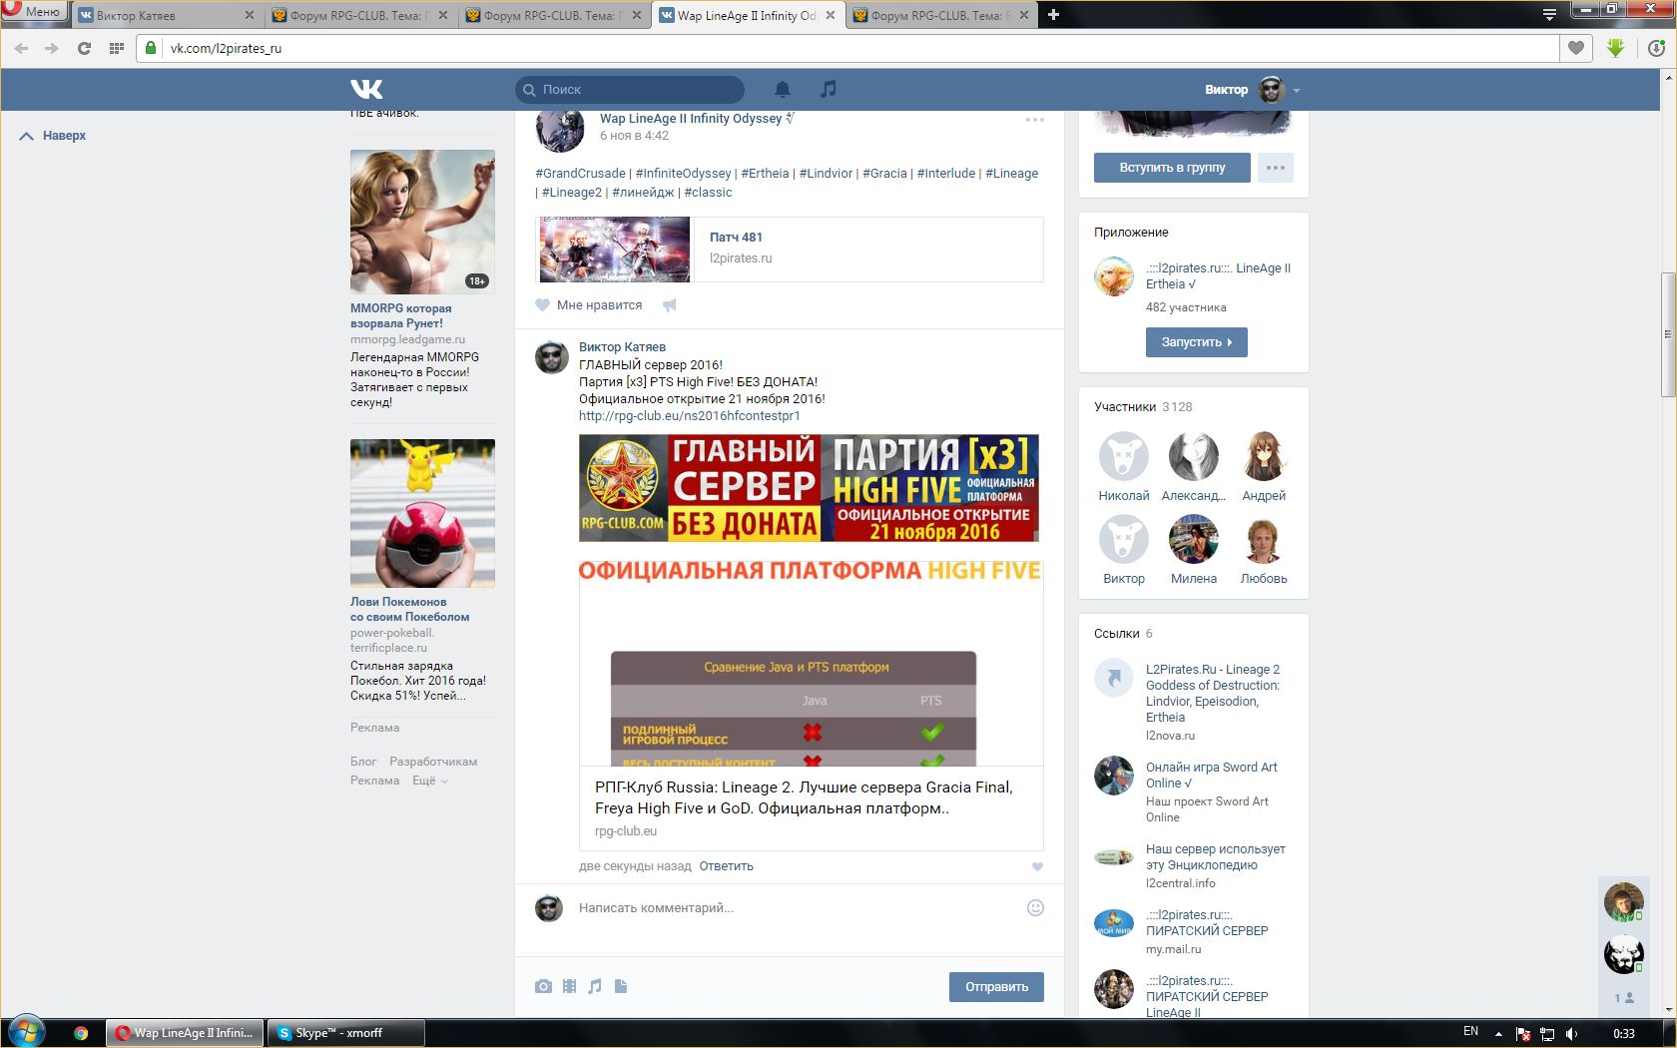Open the #Ertheia hashtag
The width and height of the screenshot is (1677, 1048).
(x=765, y=174)
